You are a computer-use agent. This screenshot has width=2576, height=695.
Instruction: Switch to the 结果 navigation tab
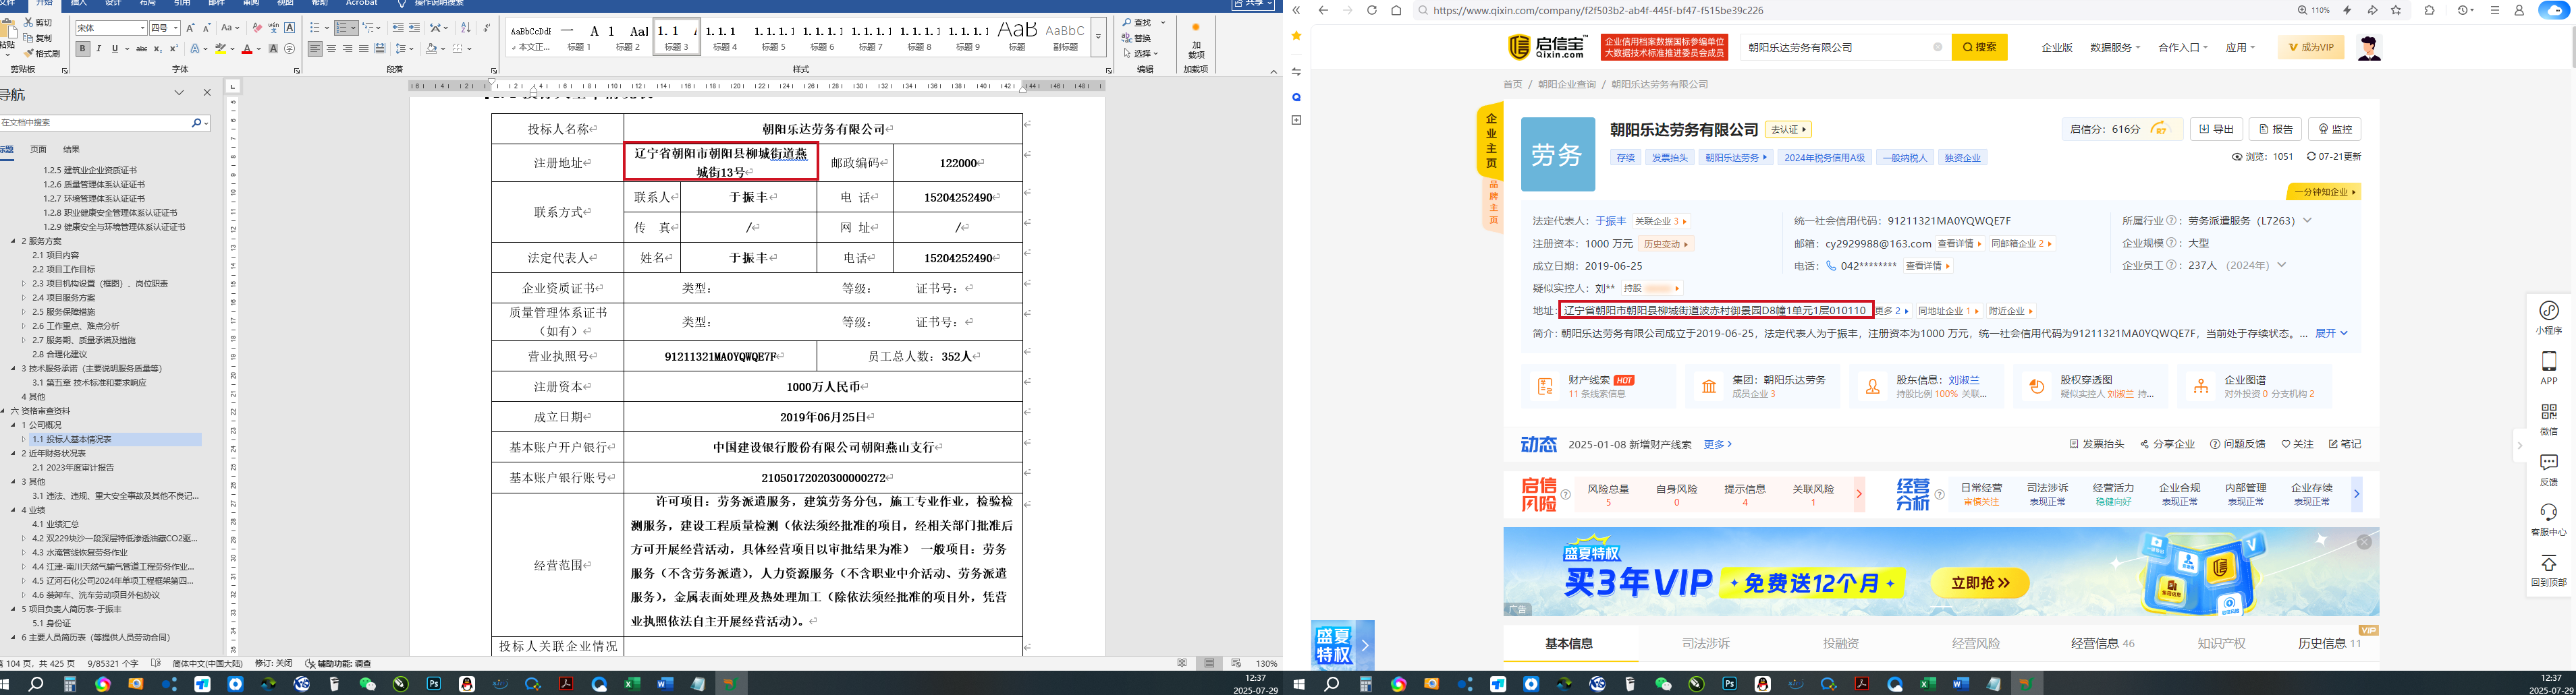point(71,150)
